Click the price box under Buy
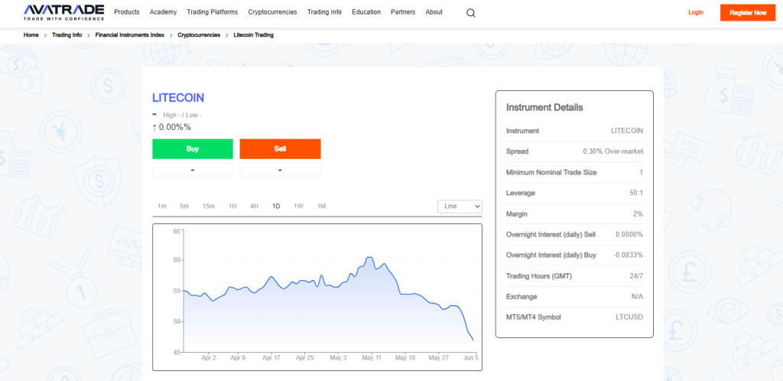The image size is (783, 381). click(x=192, y=170)
